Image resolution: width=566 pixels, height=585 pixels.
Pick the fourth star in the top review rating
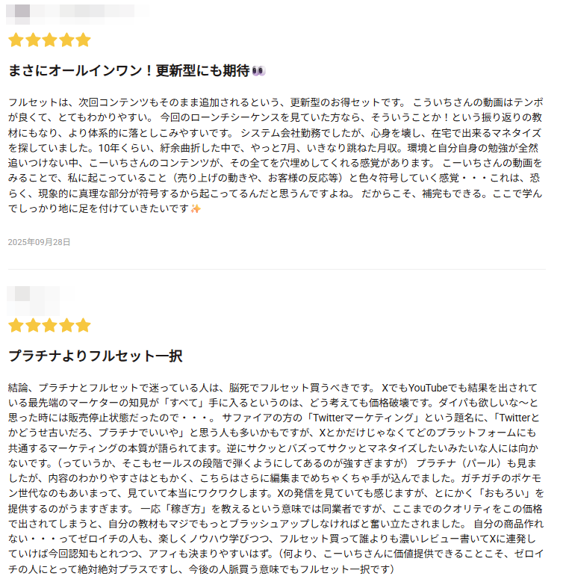pos(66,40)
